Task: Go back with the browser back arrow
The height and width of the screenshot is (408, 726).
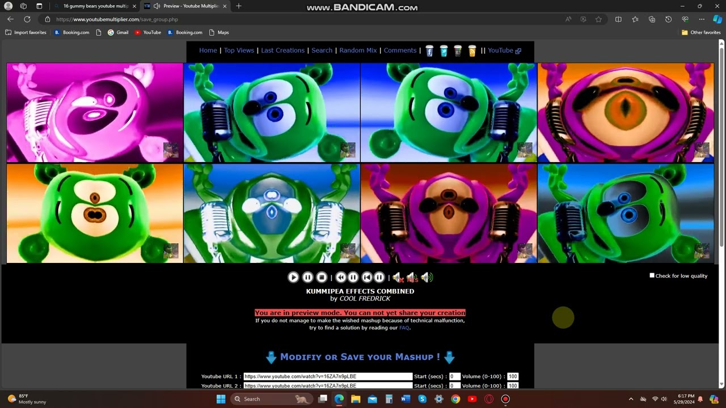Action: [10, 19]
